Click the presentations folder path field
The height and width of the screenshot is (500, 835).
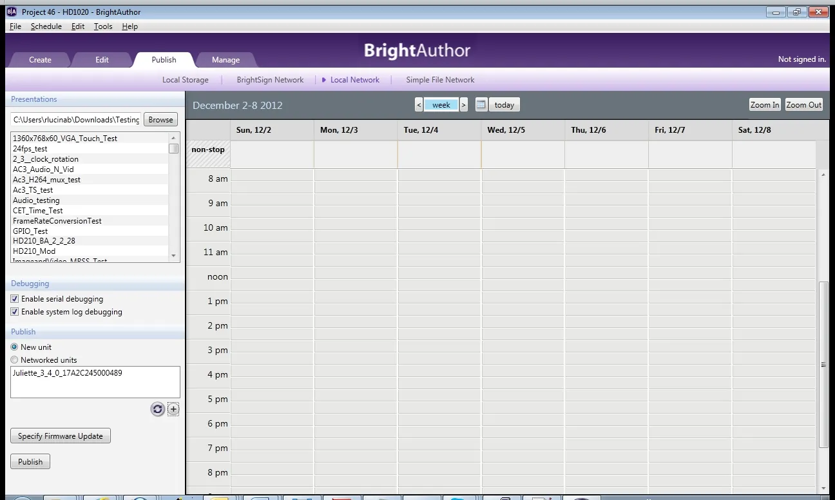pyautogui.click(x=76, y=119)
